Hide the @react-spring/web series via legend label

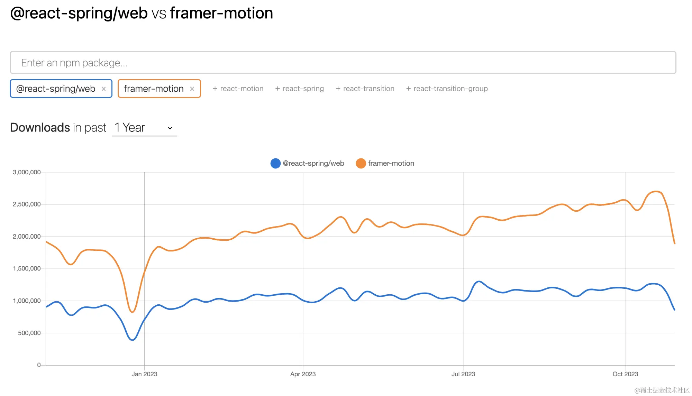coord(313,163)
